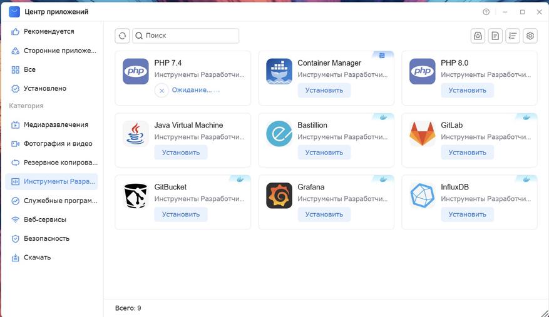This screenshot has width=549, height=317.
Task: Open the 'Grafana' title text
Action: click(x=311, y=187)
